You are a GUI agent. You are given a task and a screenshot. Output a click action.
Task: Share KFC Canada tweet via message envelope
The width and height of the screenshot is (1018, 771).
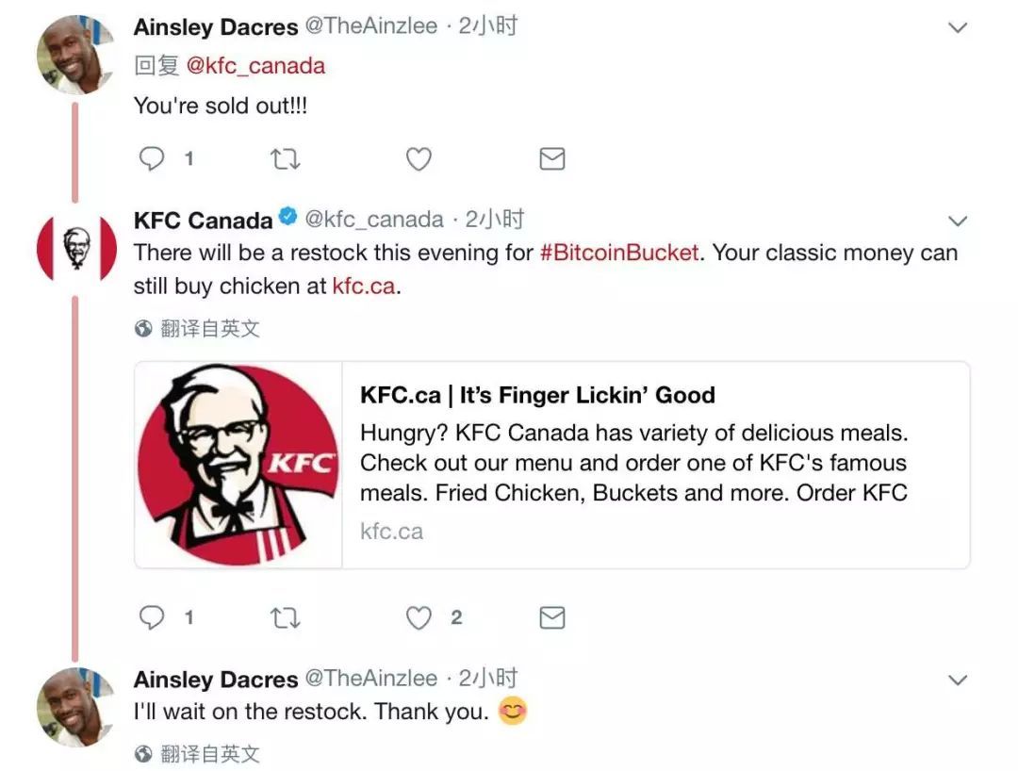[551, 617]
